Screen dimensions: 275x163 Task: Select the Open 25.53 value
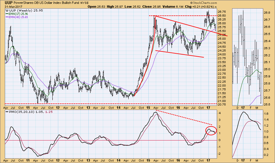[96, 7]
